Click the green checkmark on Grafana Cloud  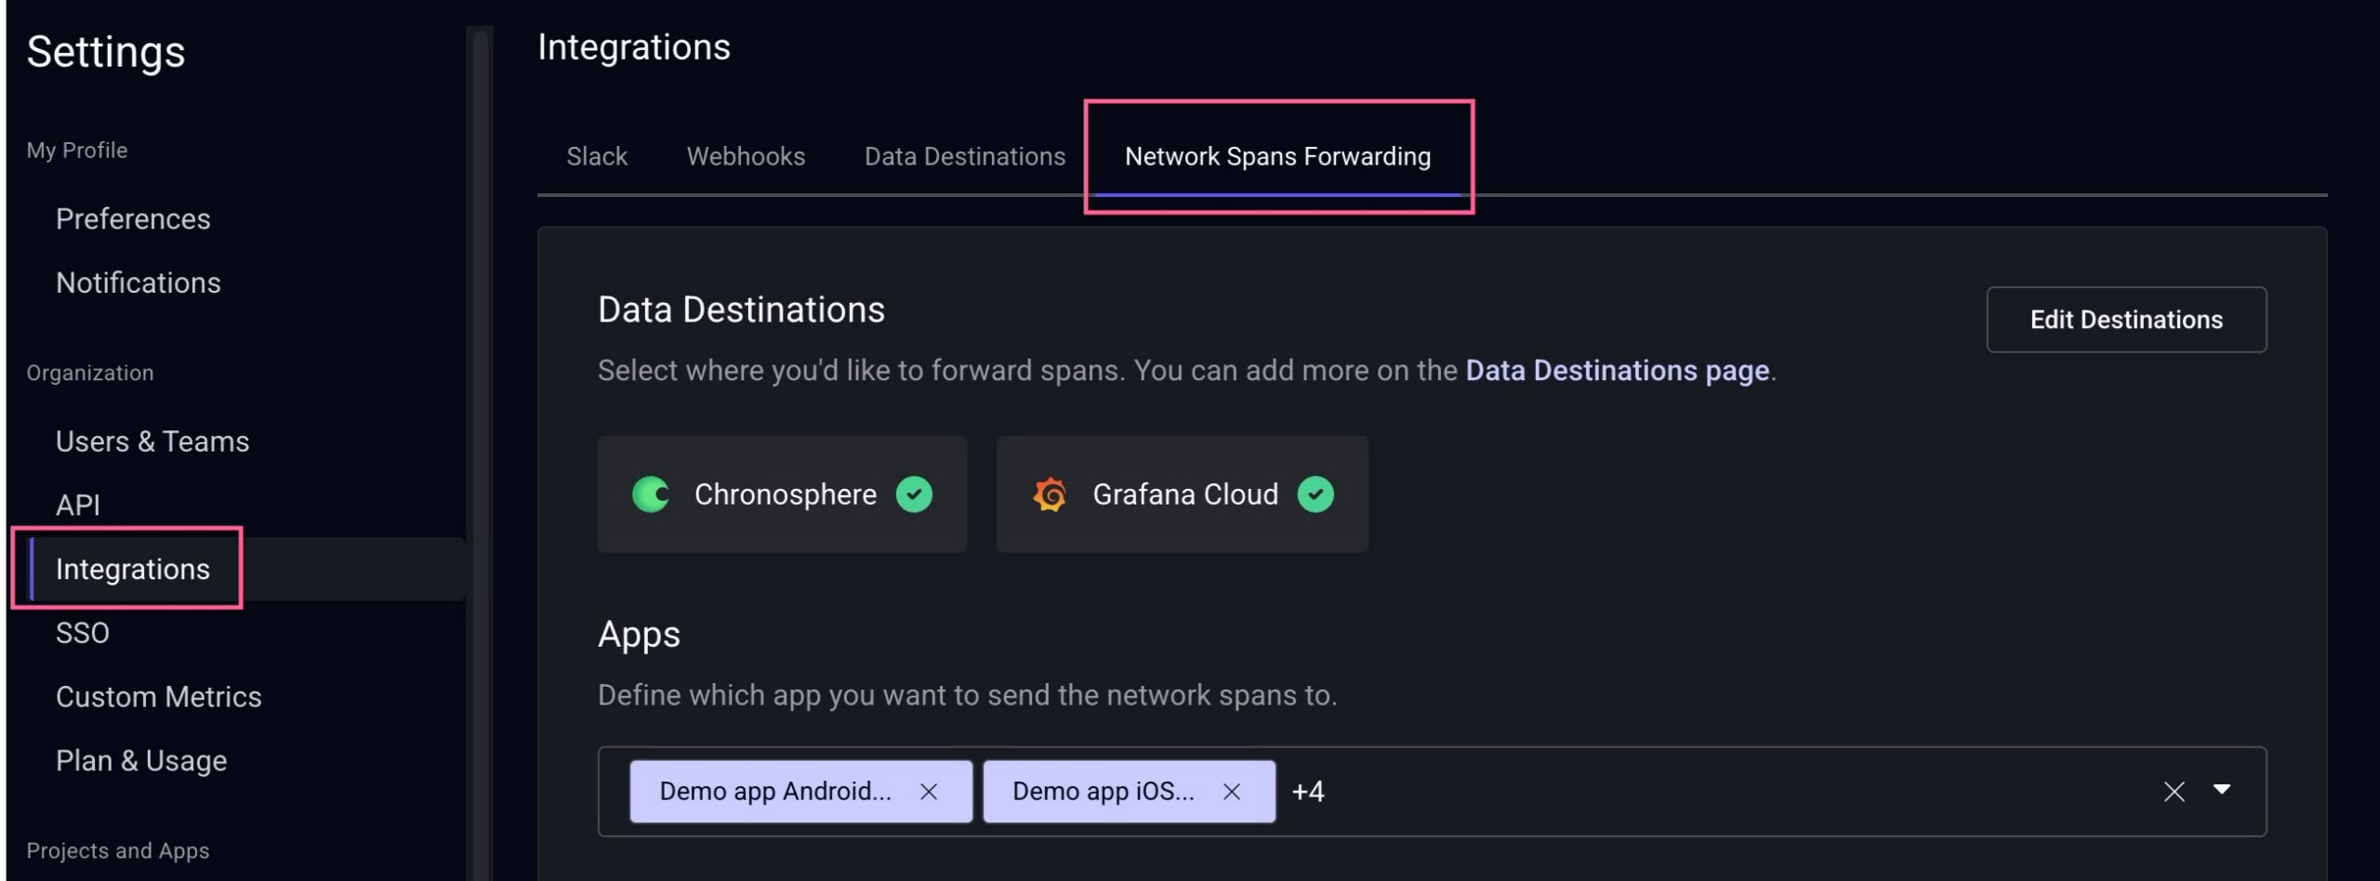1314,494
